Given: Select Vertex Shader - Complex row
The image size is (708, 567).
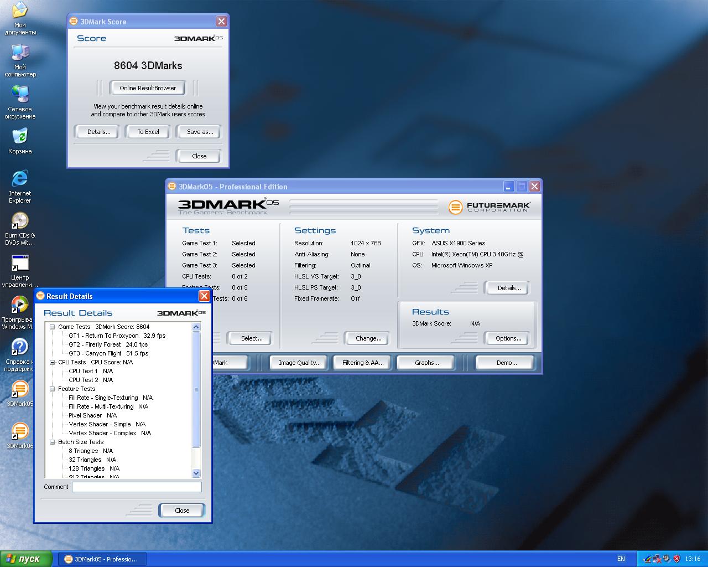Looking at the screenshot, I should point(110,433).
